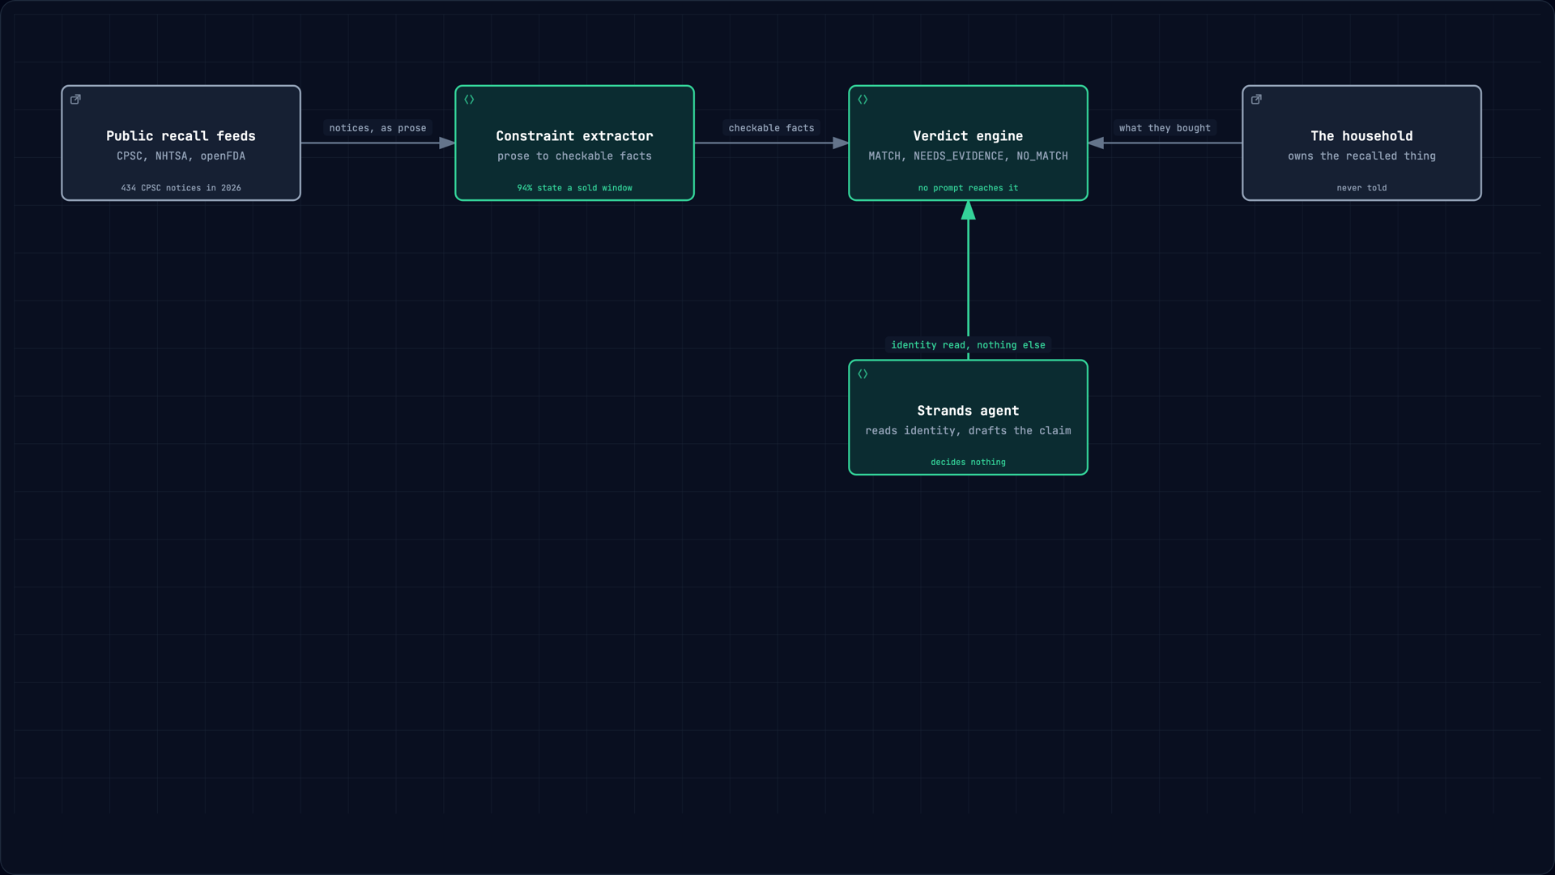
Task: Select the Constraint extractor node title
Action: (x=574, y=136)
